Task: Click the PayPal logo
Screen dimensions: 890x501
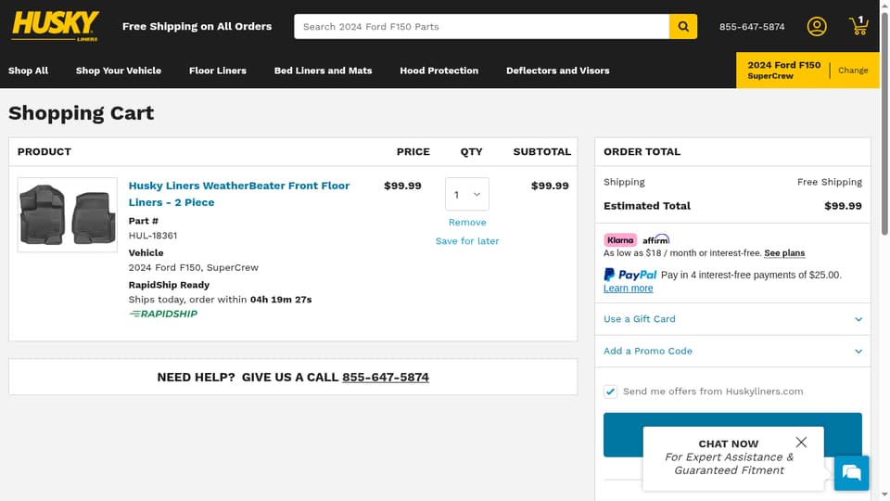Action: pyautogui.click(x=630, y=275)
